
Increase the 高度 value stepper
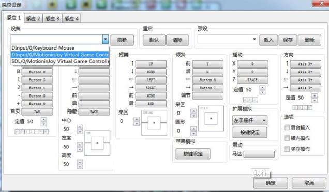pyautogui.click(x=80, y=162)
